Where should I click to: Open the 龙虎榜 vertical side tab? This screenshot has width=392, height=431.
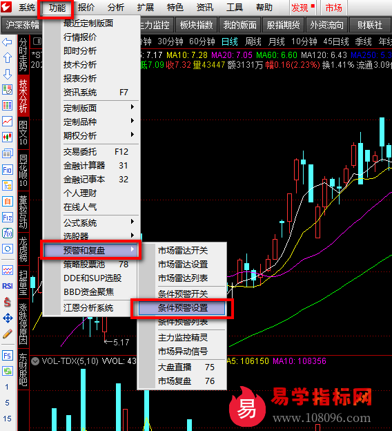pos(23,249)
